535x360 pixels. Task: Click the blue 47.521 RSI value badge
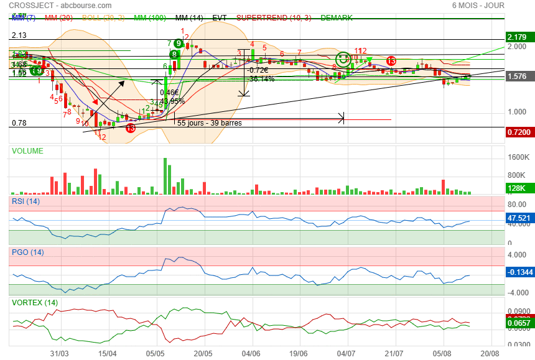point(519,218)
